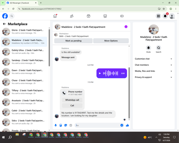The image size is (179, 143).
Task: Click the WhatsApp call button
Action: (x=72, y=100)
